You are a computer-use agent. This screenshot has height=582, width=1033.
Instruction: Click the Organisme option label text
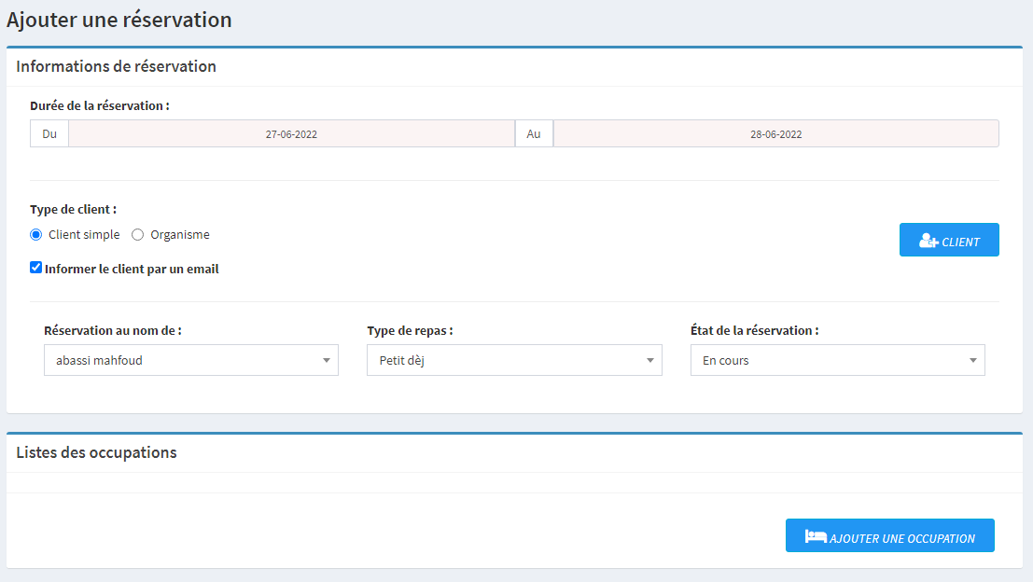(x=180, y=235)
